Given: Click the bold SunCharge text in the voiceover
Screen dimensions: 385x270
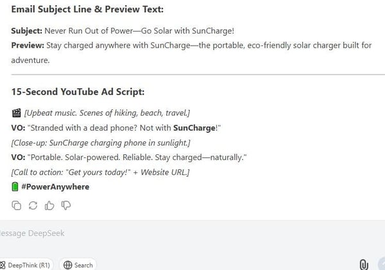Looking at the screenshot, I should pos(194,128).
